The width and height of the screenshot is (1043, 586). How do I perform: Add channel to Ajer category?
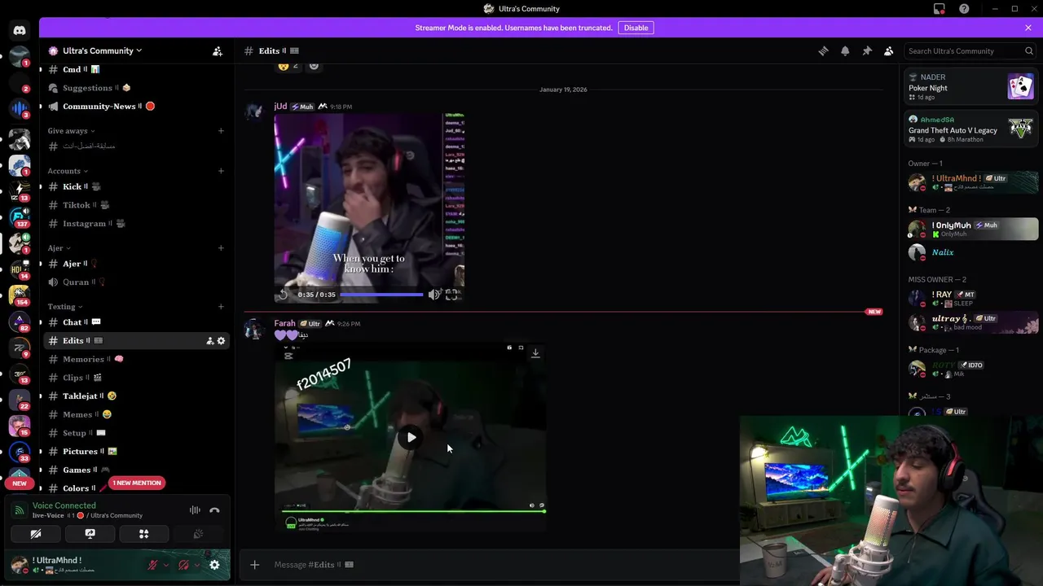(x=221, y=247)
